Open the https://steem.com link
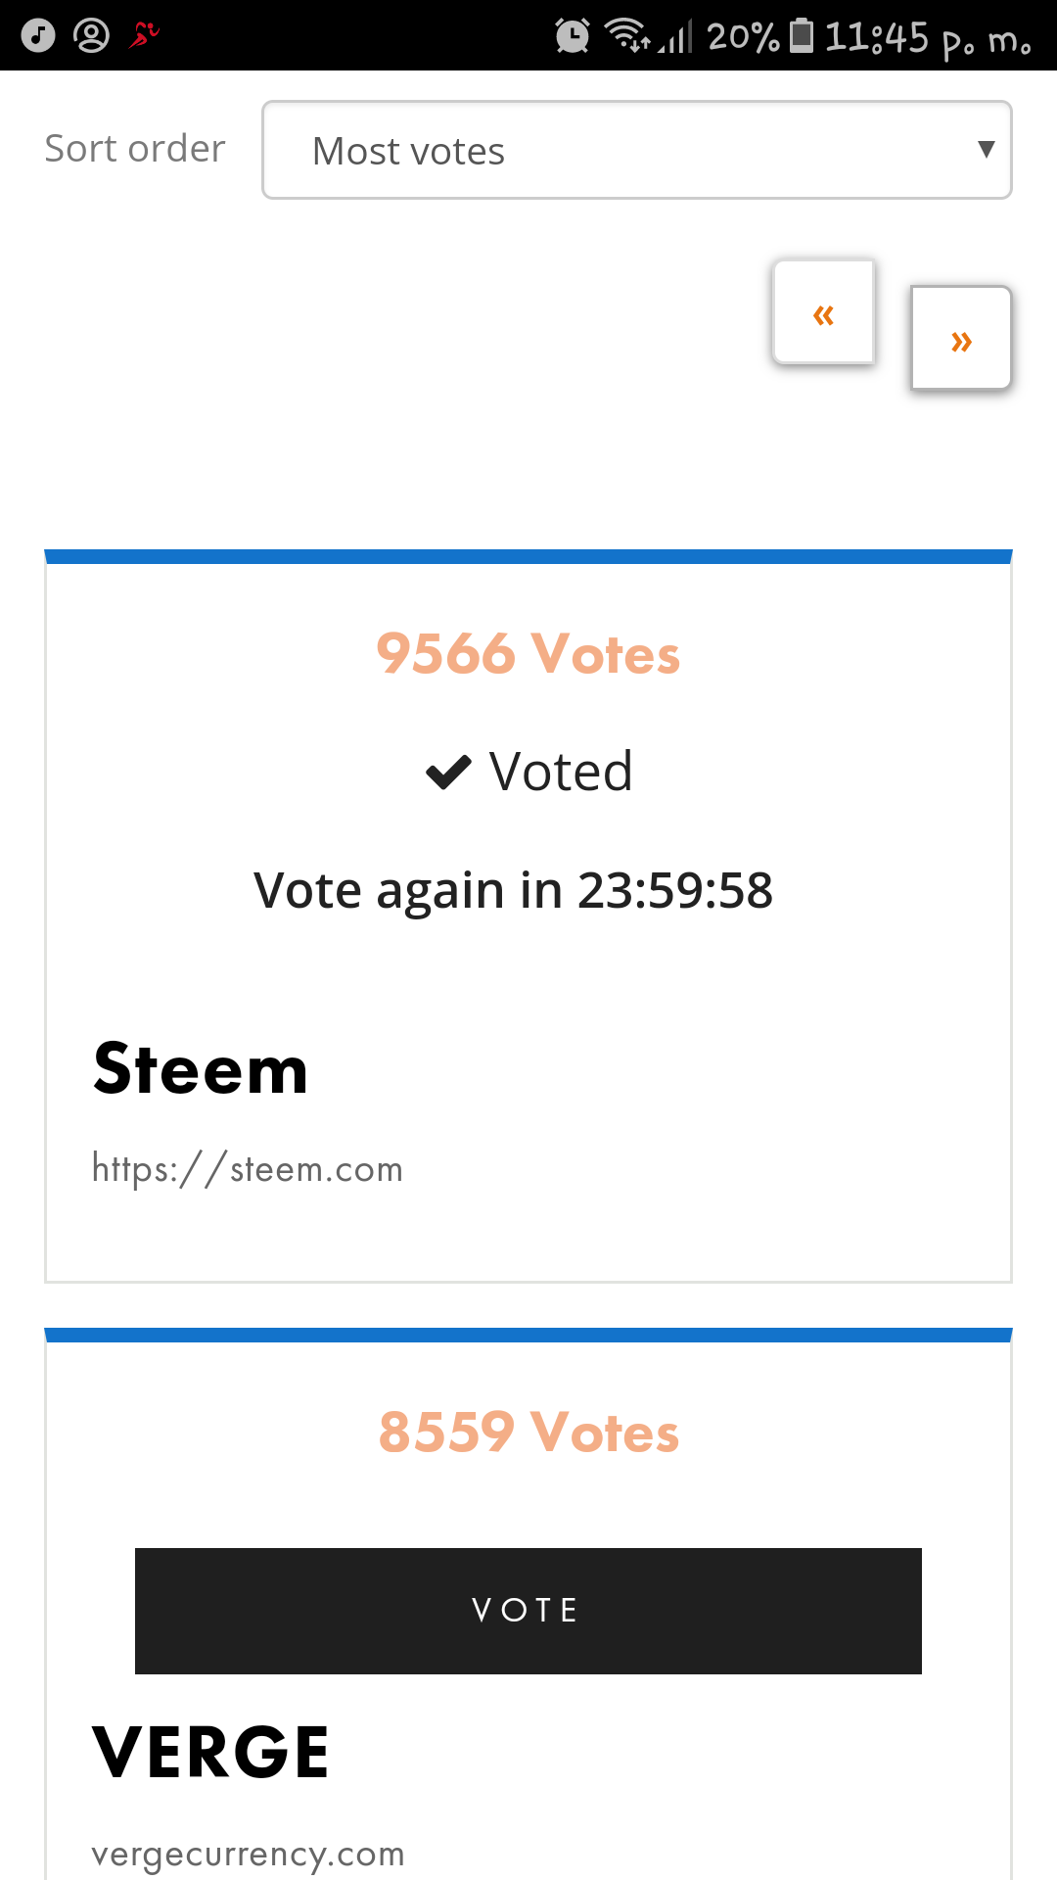 248,1169
